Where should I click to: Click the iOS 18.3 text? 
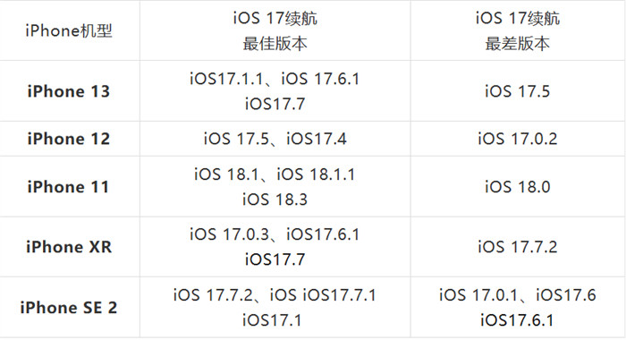tap(275, 200)
